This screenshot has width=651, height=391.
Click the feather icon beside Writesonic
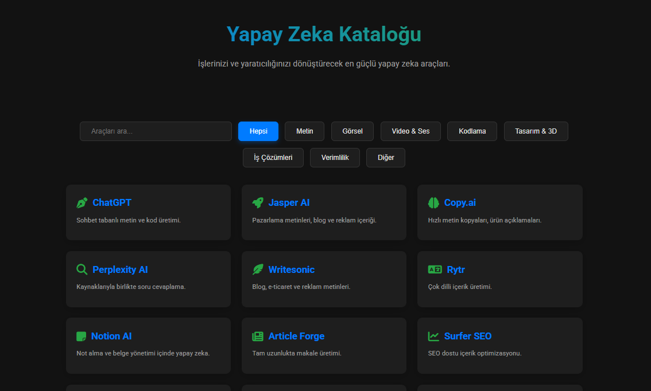[258, 269]
